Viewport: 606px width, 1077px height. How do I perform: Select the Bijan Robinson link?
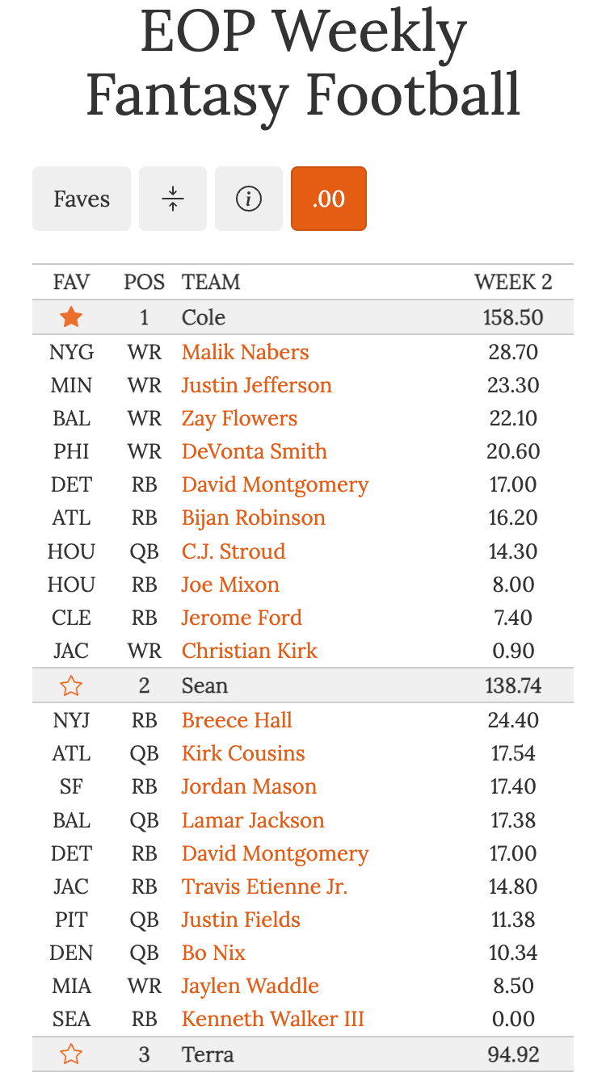pos(253,518)
